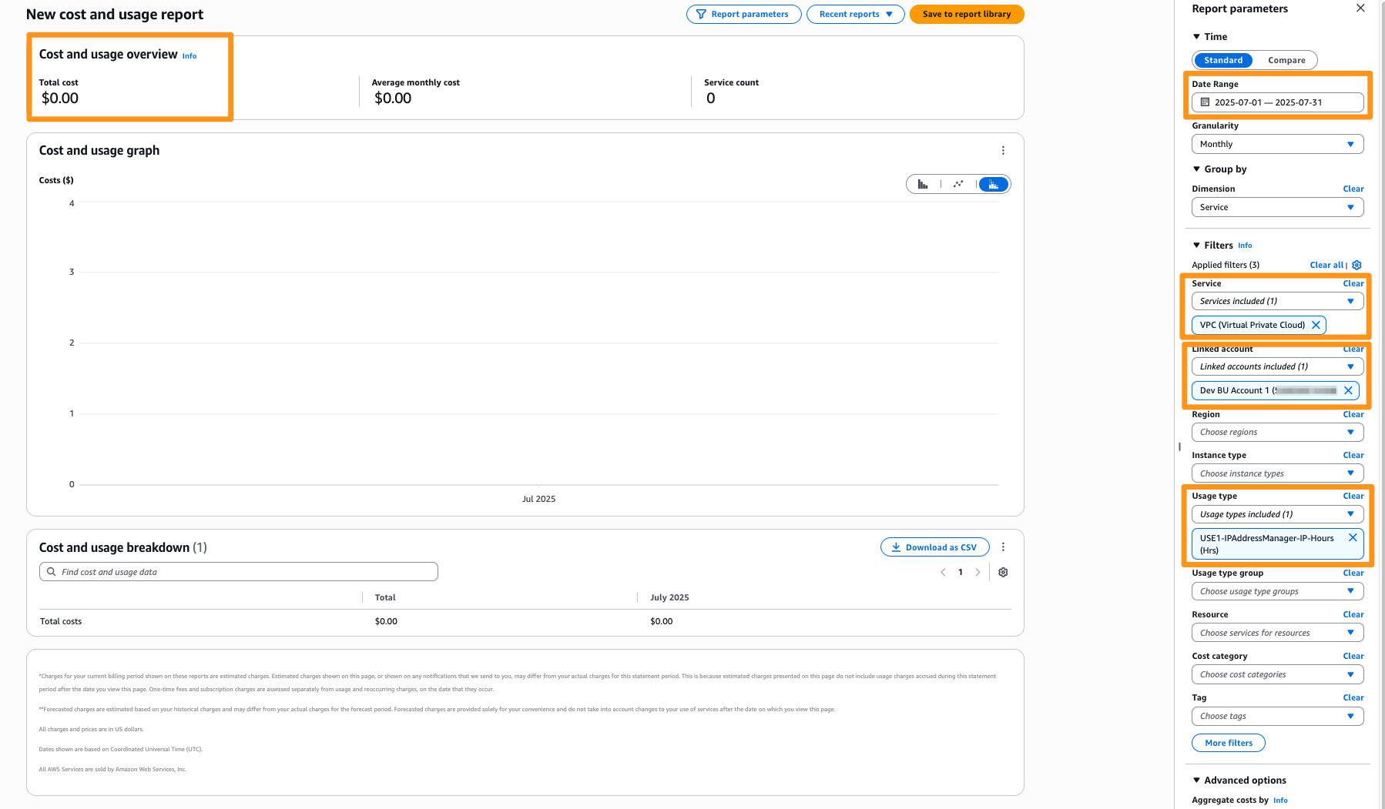Open the Recent reports menu

coord(855,14)
